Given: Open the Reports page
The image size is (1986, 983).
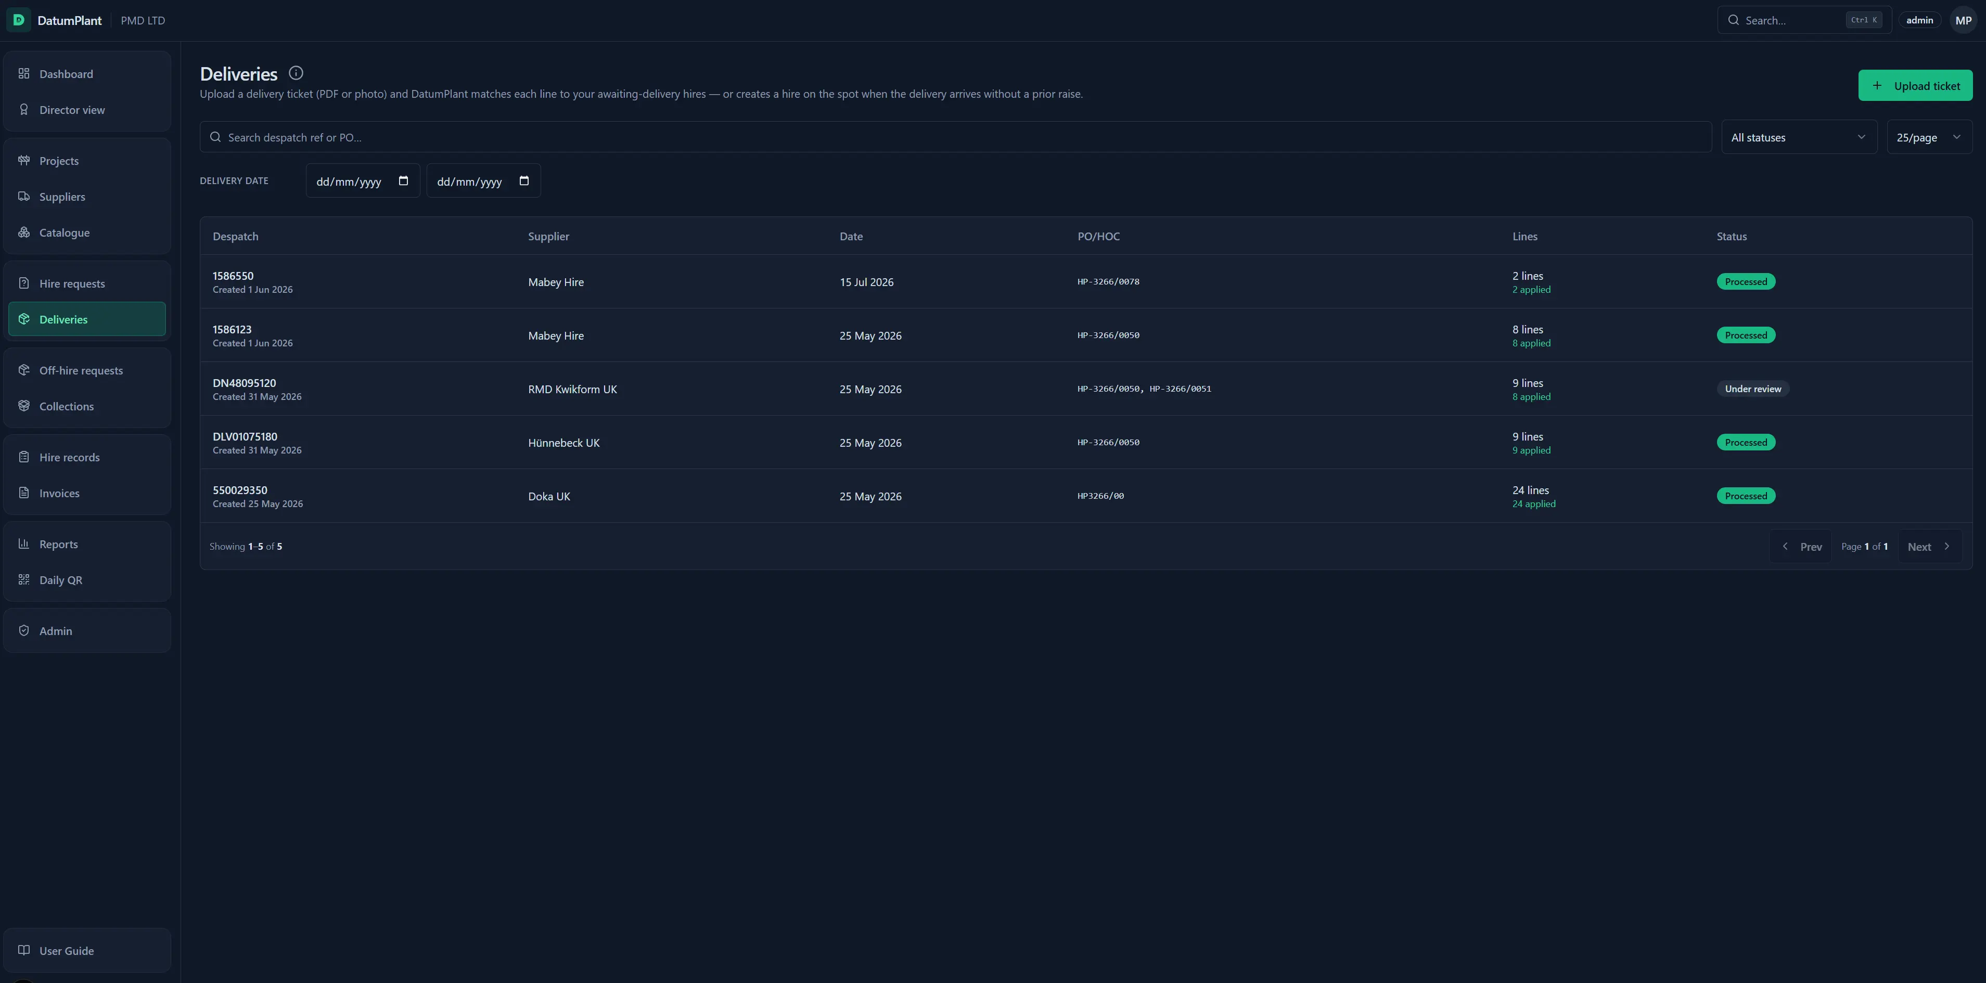Looking at the screenshot, I should 87,544.
